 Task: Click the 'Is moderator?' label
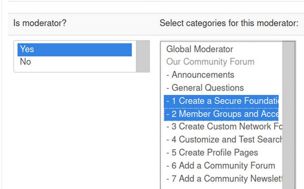pyautogui.click(x=40, y=23)
